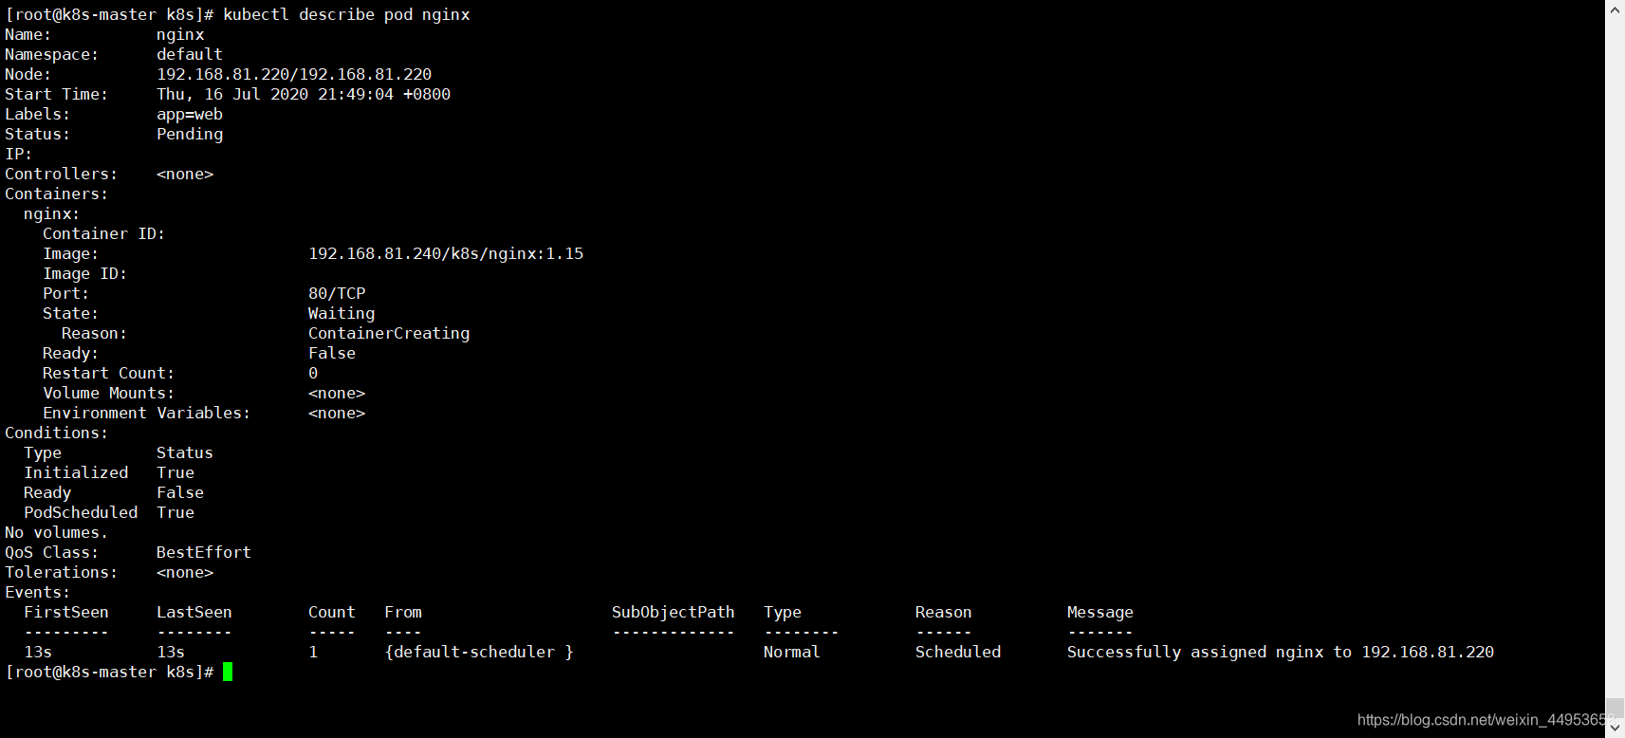Click the 'Restart Count:' label
The image size is (1625, 738).
pyautogui.click(x=109, y=373)
